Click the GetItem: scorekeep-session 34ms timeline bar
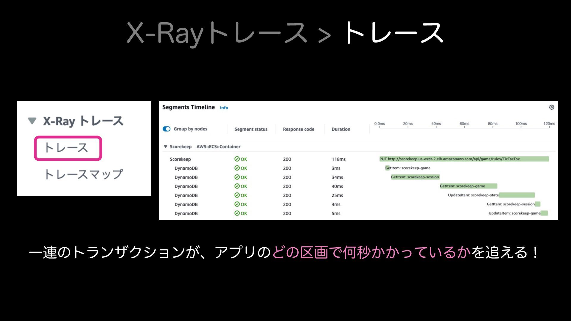Screen dimensions: 571x321 click(x=415, y=177)
